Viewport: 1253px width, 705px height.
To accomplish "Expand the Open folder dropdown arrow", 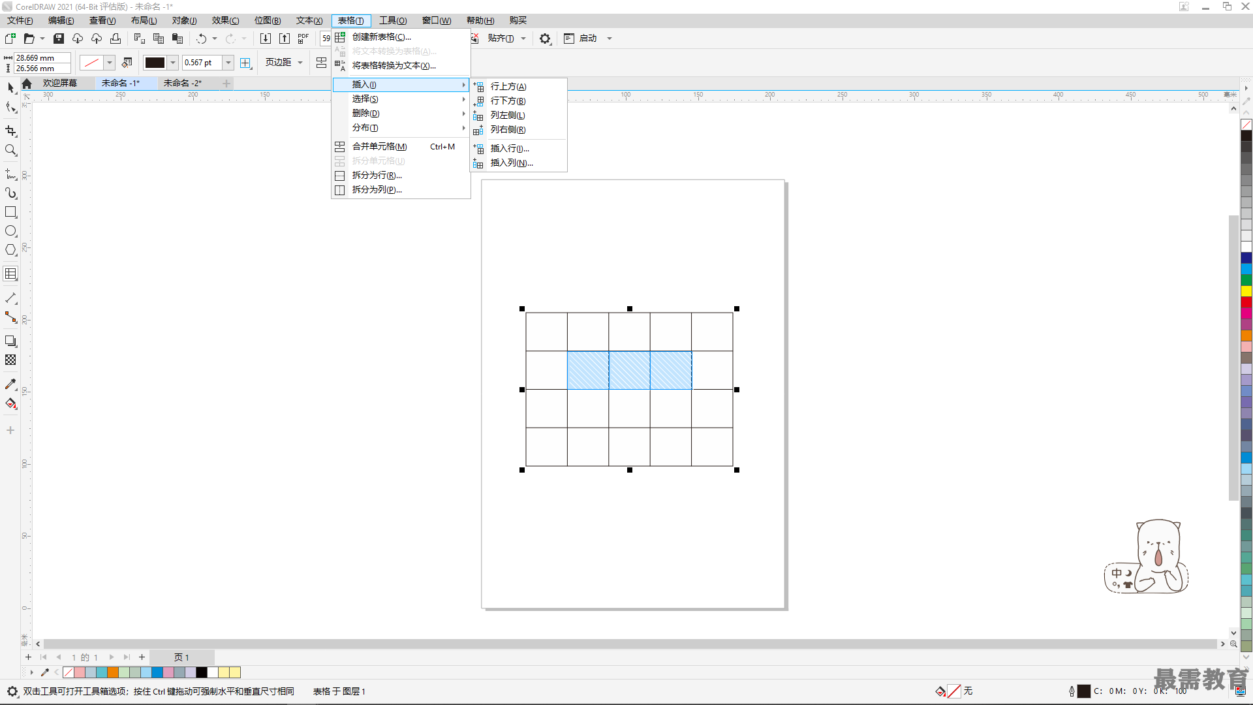I will 42,39.
